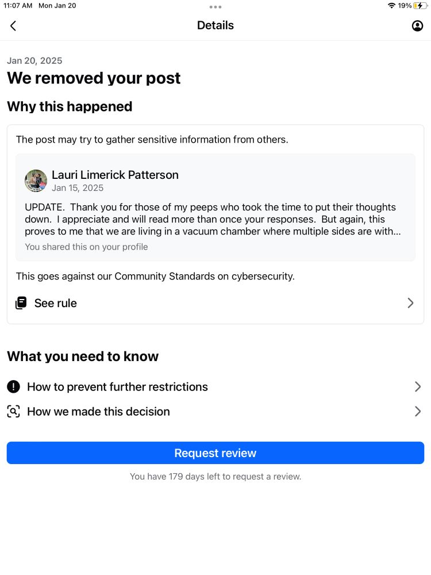
Task: Open How we made this decision
Action: [215, 412]
